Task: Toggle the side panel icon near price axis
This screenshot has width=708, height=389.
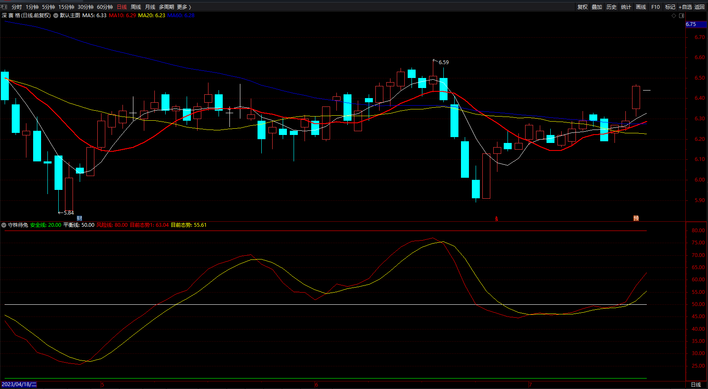Action: click(682, 16)
